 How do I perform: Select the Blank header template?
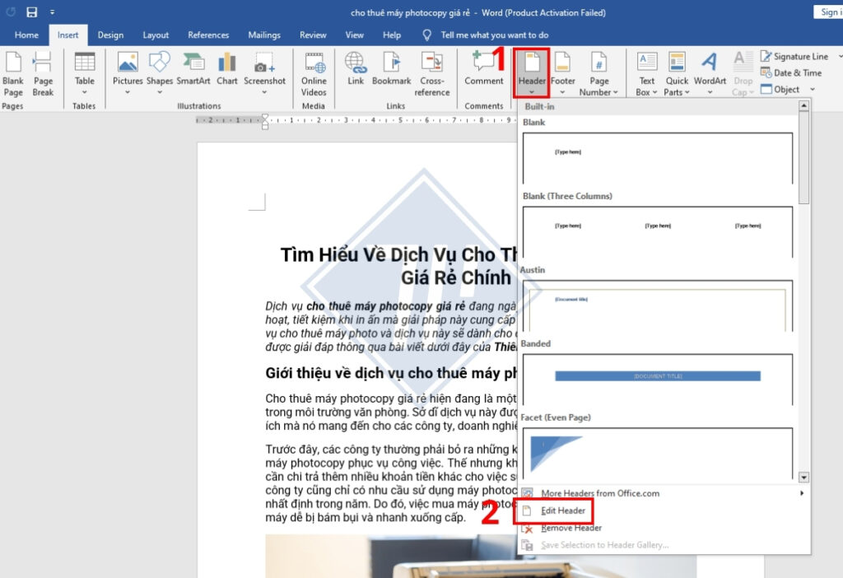(658, 158)
